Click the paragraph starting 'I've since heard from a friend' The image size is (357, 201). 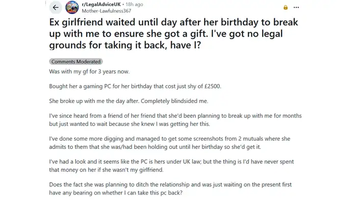(175, 120)
